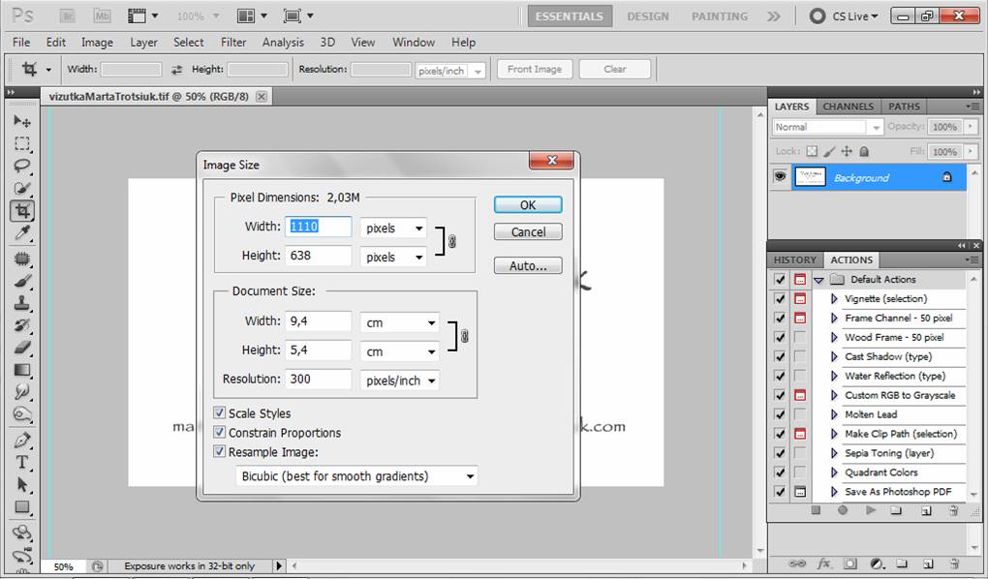
Task: Open the document Height cm dropdown
Action: click(399, 351)
